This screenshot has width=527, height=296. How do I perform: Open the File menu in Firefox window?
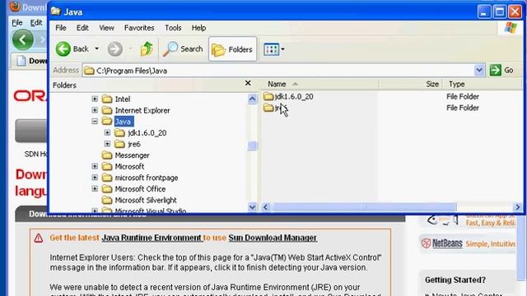point(16,22)
